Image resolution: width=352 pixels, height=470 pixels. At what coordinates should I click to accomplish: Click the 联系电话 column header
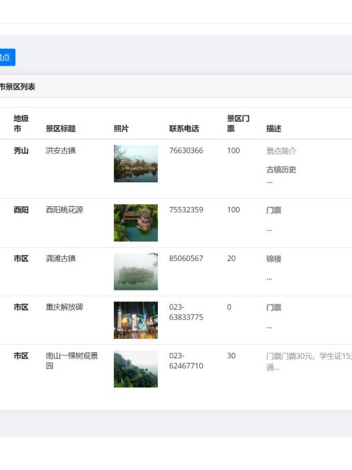click(184, 129)
